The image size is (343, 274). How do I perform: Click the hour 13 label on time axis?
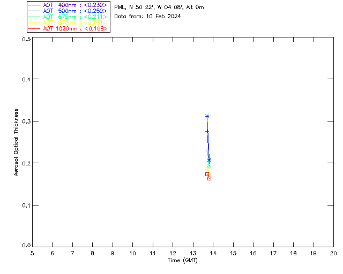193,253
